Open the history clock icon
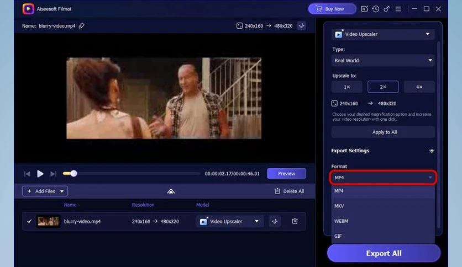 click(375, 9)
